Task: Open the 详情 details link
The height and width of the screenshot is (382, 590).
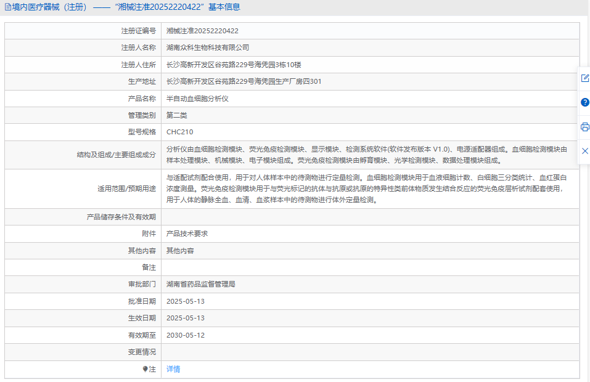Action: pyautogui.click(x=173, y=369)
